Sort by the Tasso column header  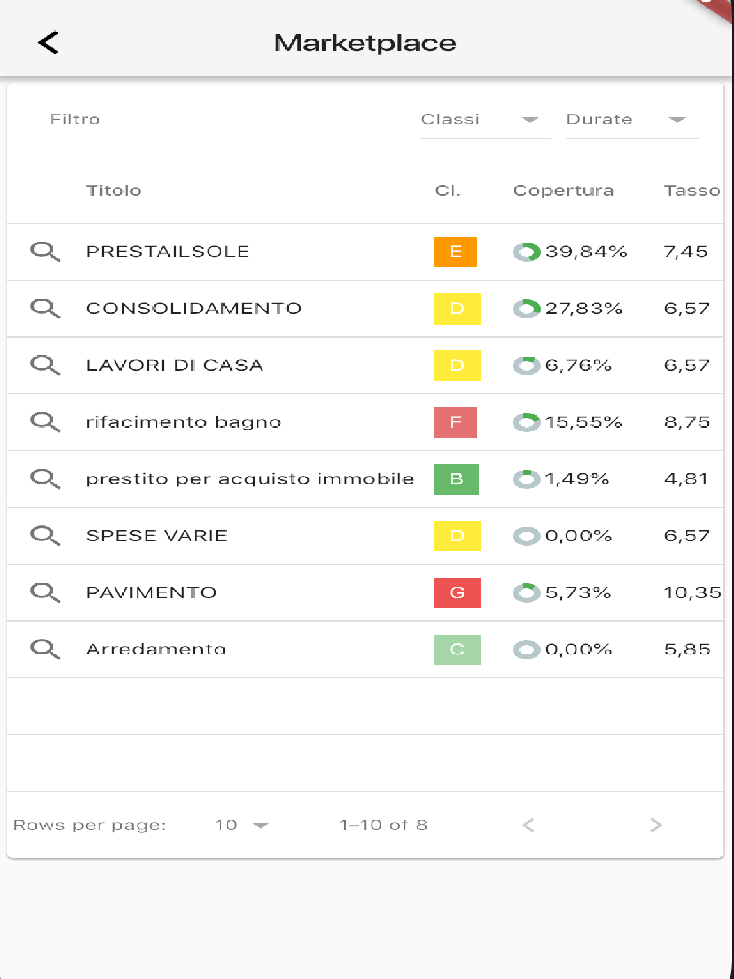tap(692, 190)
